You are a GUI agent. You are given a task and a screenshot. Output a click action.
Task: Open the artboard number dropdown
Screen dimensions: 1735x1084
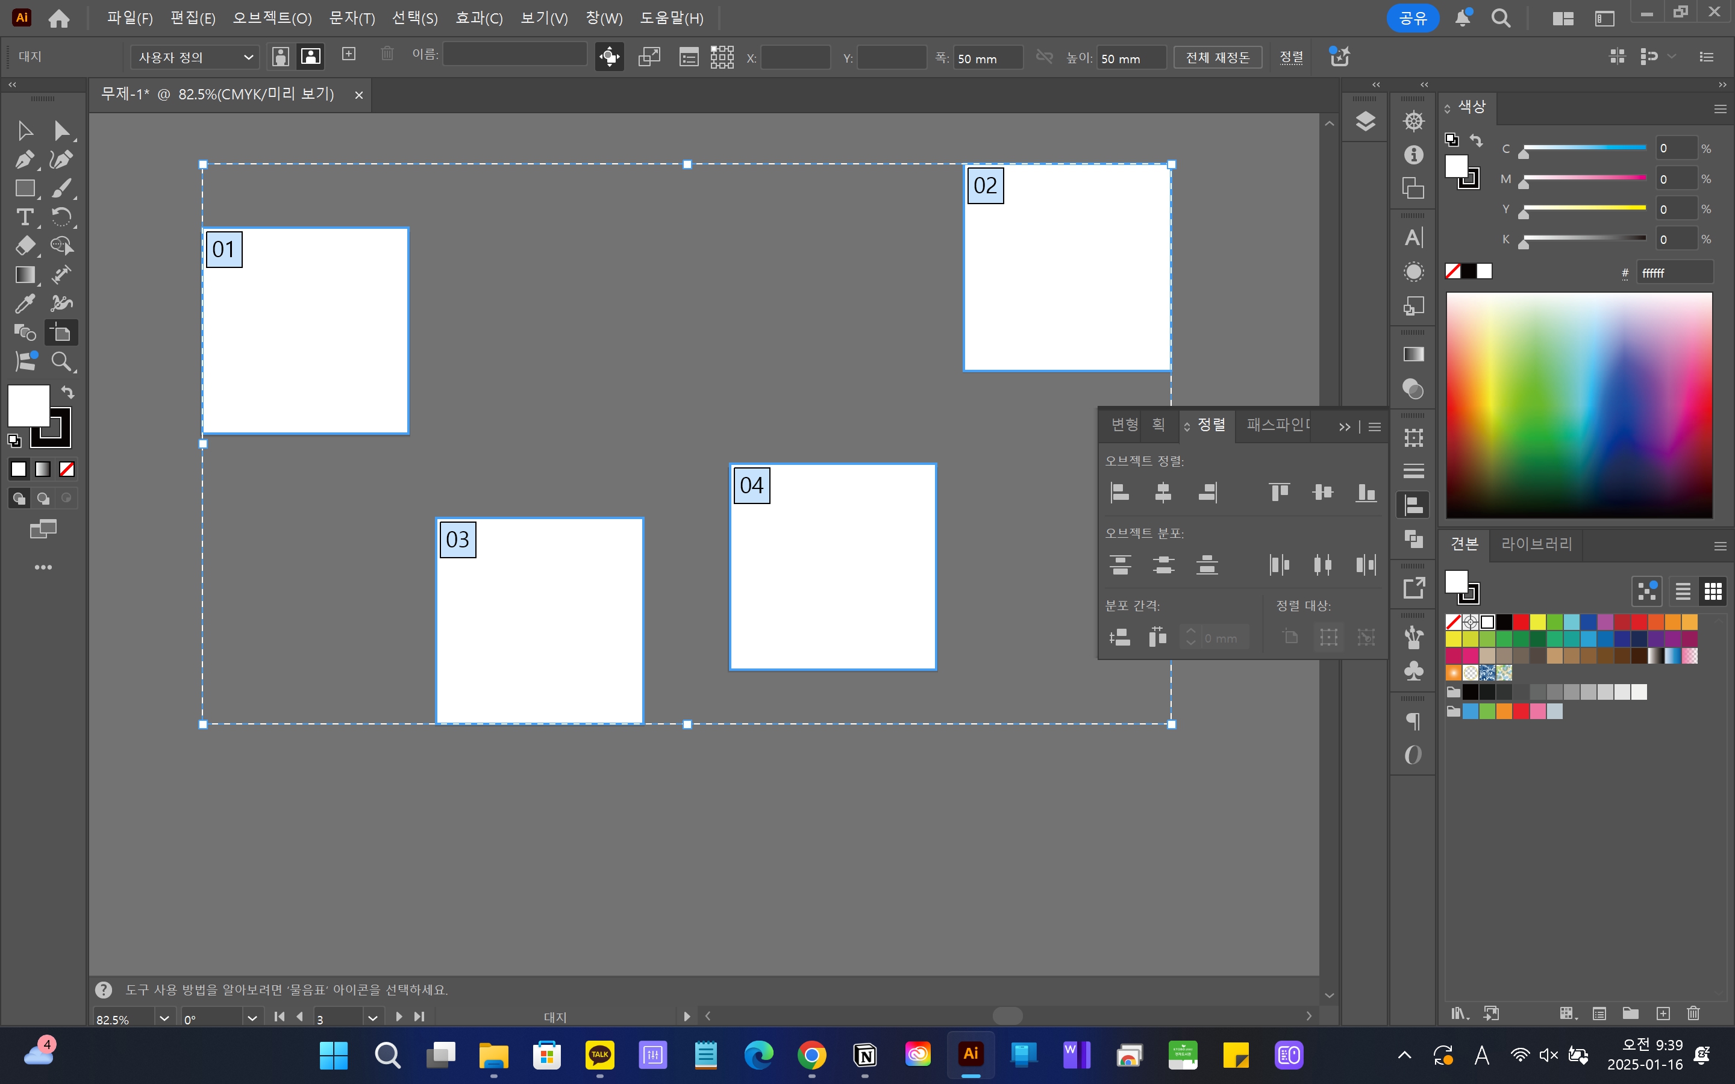[x=372, y=1018]
